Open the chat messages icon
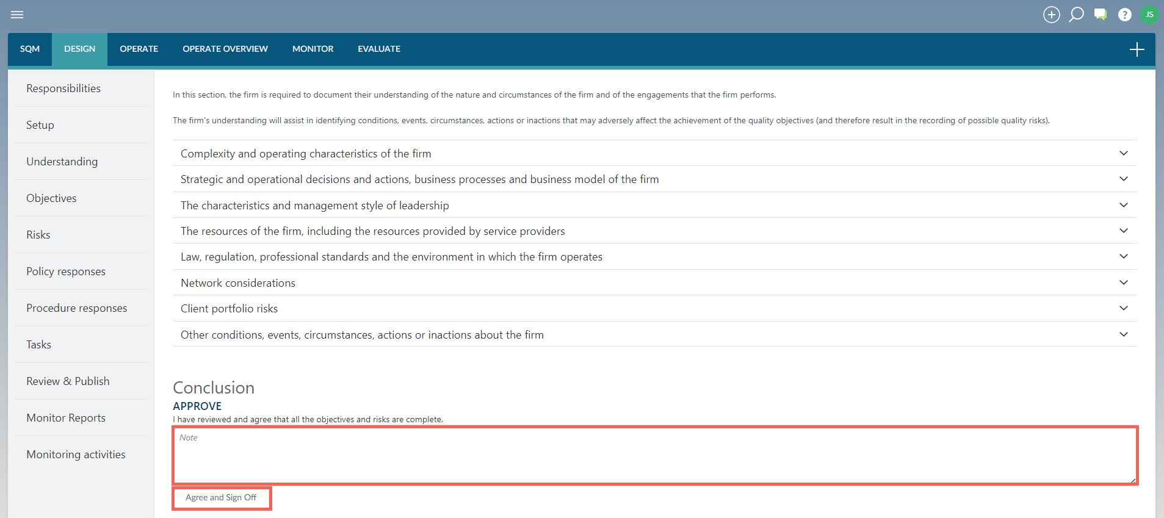This screenshot has height=518, width=1164. (x=1101, y=15)
